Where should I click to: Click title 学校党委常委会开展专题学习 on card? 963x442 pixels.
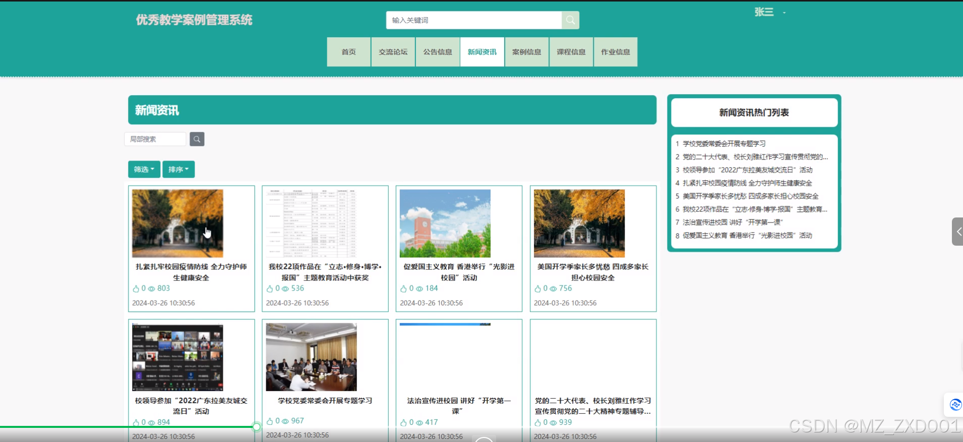pos(325,401)
